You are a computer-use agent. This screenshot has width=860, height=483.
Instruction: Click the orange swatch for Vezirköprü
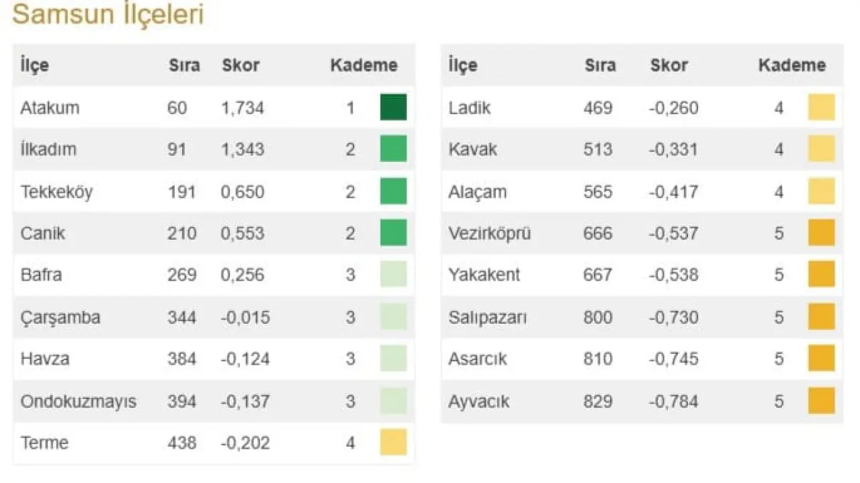pyautogui.click(x=821, y=233)
